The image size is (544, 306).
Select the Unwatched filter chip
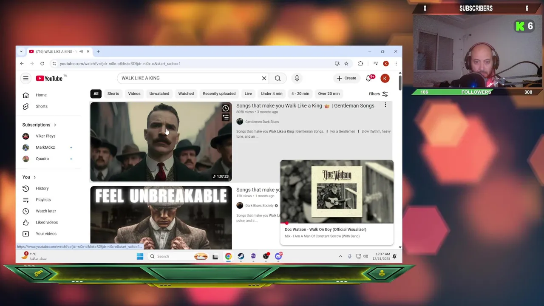(x=159, y=93)
